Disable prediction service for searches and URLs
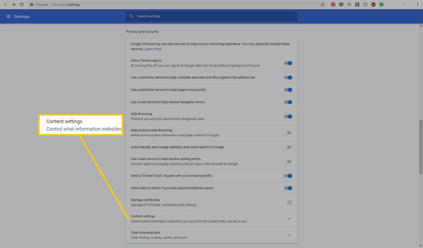 point(288,78)
